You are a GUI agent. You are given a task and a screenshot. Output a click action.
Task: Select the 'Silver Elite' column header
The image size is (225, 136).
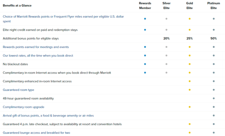(x=166, y=5)
